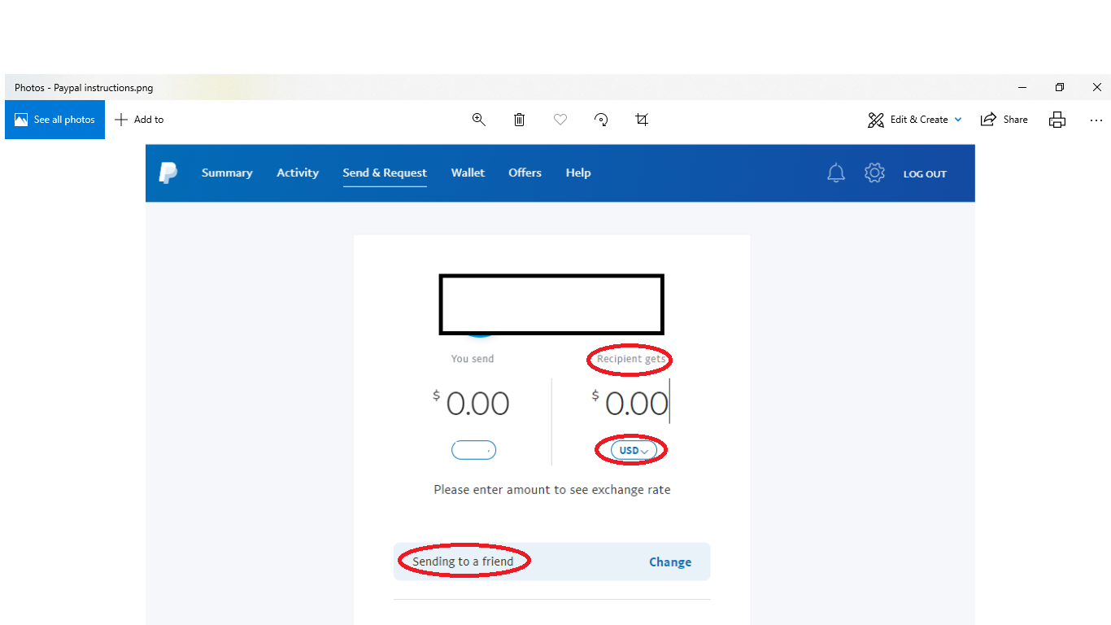1111x625 pixels.
Task: Click the Share button
Action: click(x=1004, y=120)
